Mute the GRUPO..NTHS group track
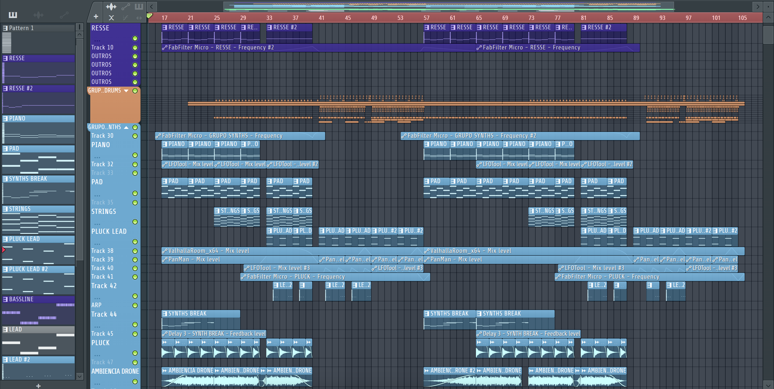Viewport: 774px width, 389px height. tap(135, 127)
